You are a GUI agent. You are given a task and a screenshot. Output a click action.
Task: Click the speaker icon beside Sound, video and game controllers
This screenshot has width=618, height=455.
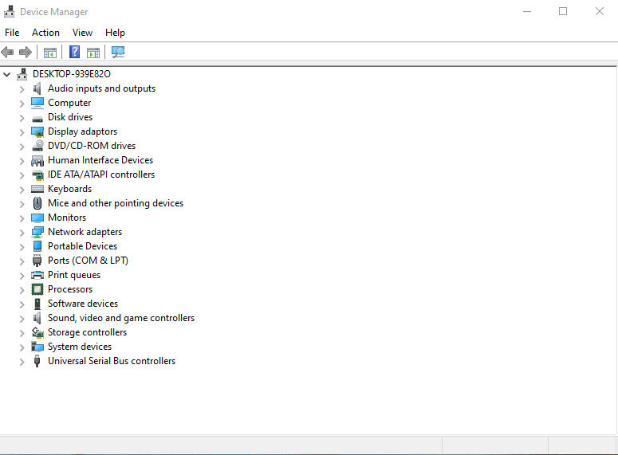click(x=37, y=318)
